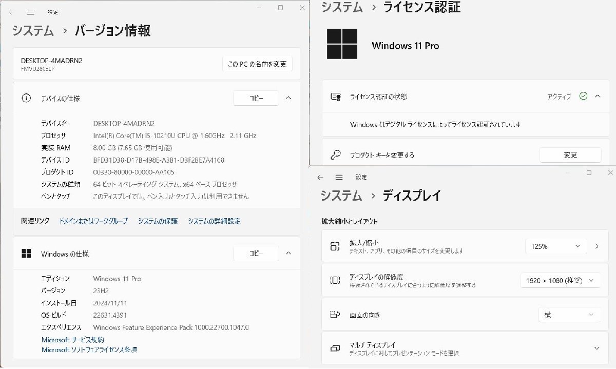616x369 pixels.
Task: Open the 画面の向き 横 dropdown
Action: point(569,315)
